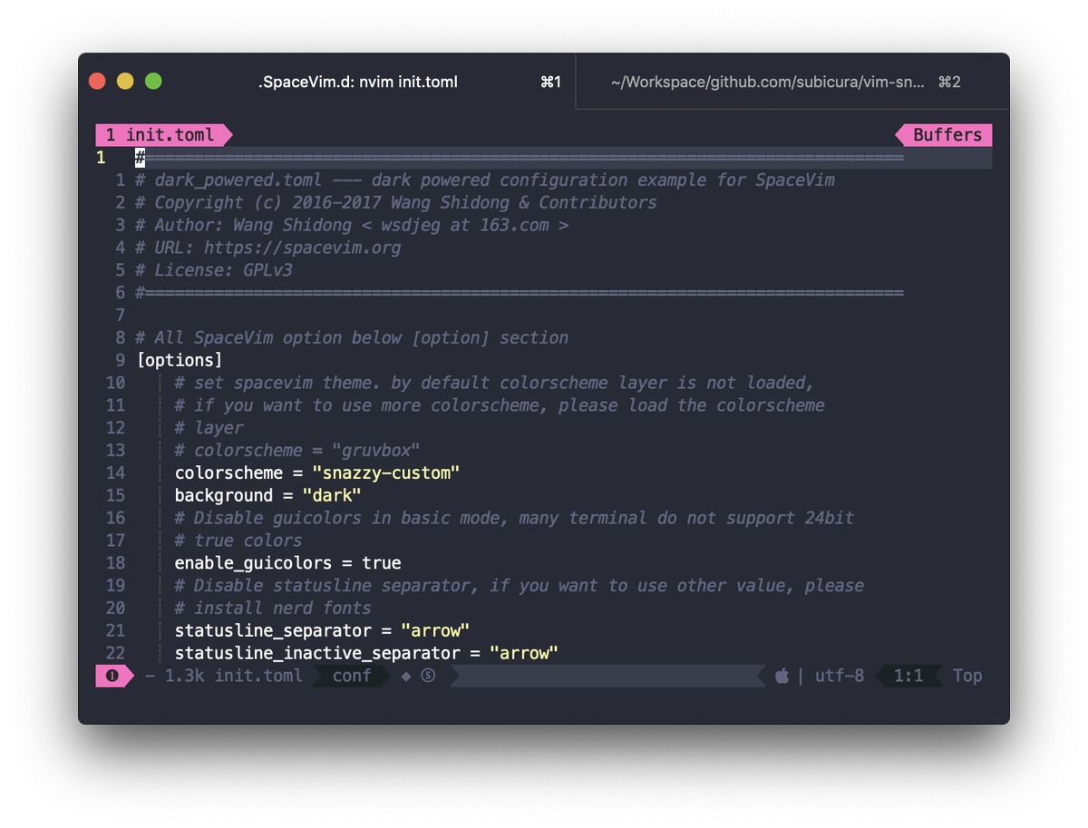Viewport: 1088px width, 828px height.
Task: Click the 'colorscheme' key on line 14
Action: tap(228, 472)
